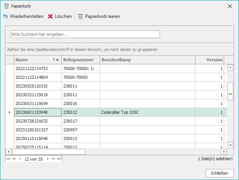Image resolution: width=239 pixels, height=180 pixels.
Task: Go to previous record in navigator
Action: [x=19, y=158]
